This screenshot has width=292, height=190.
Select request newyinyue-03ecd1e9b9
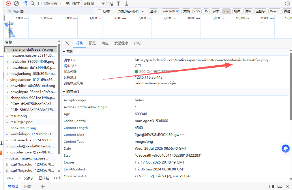[30, 92]
